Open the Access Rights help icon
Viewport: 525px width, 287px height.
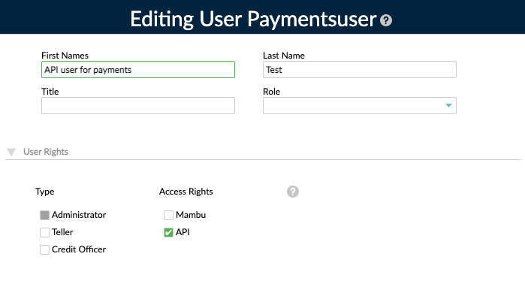(293, 192)
